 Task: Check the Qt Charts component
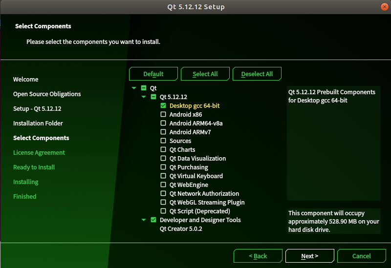point(163,149)
